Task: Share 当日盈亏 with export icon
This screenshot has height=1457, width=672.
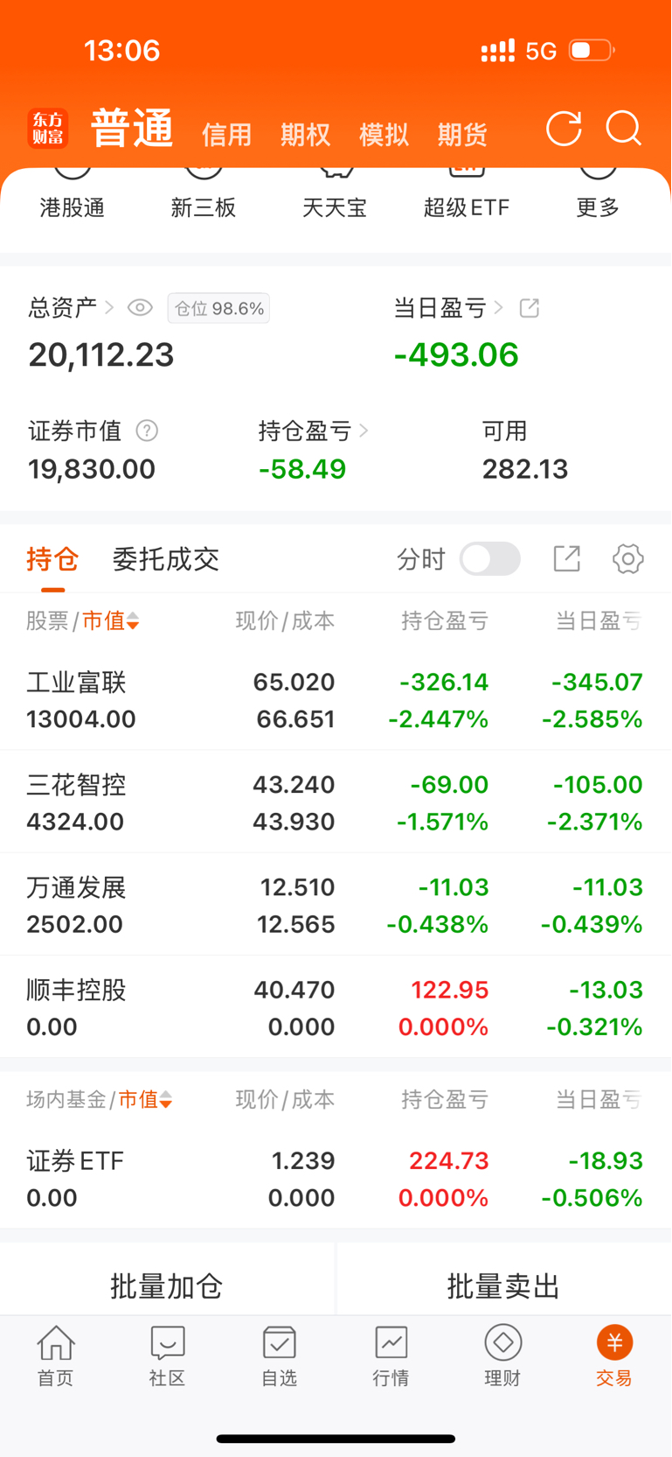Action: pos(530,308)
